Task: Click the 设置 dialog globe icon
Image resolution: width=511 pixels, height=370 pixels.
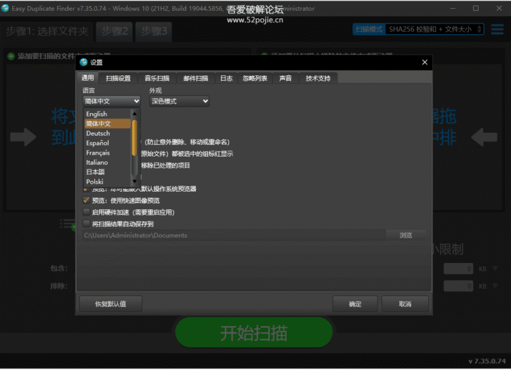Action: click(x=83, y=62)
